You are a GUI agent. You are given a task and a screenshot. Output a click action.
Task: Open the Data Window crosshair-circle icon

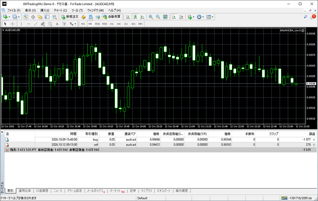(x=33, y=17)
